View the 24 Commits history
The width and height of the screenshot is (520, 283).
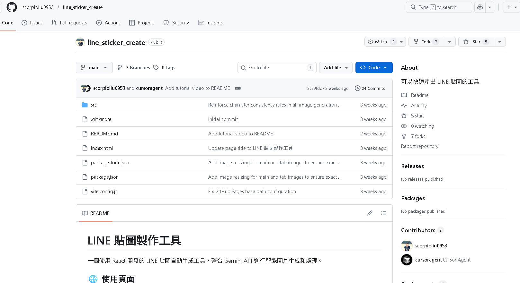point(370,88)
